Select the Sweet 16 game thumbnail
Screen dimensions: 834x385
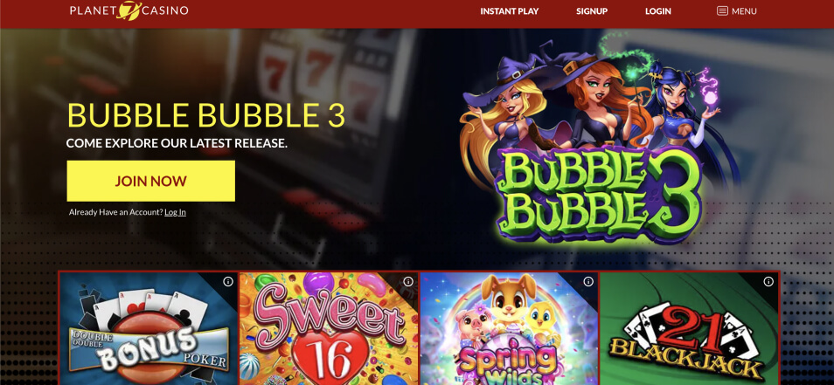pos(329,329)
